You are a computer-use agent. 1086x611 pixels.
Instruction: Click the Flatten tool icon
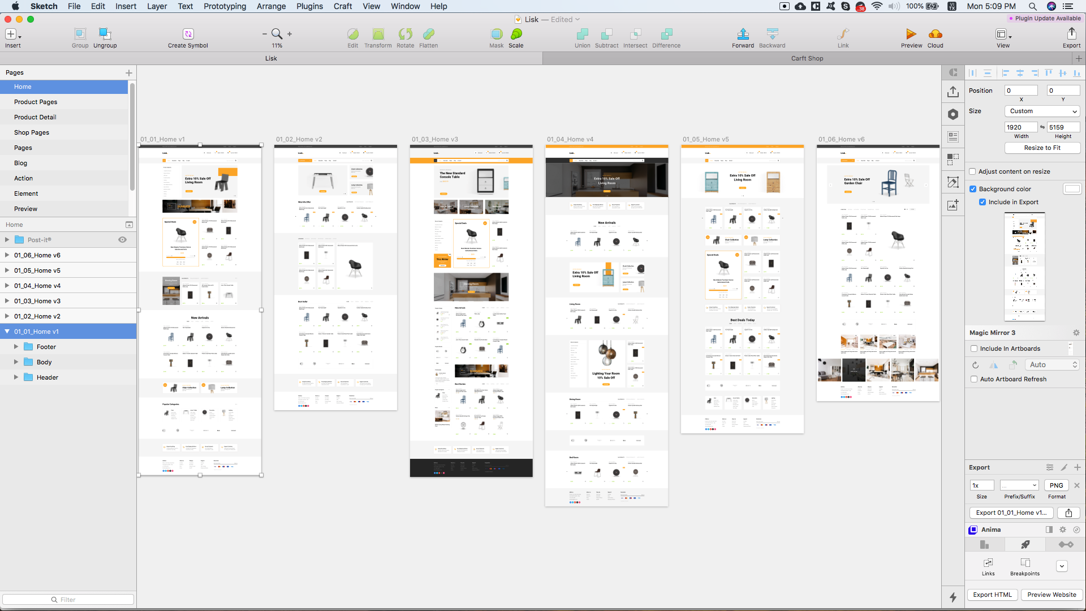428,37
